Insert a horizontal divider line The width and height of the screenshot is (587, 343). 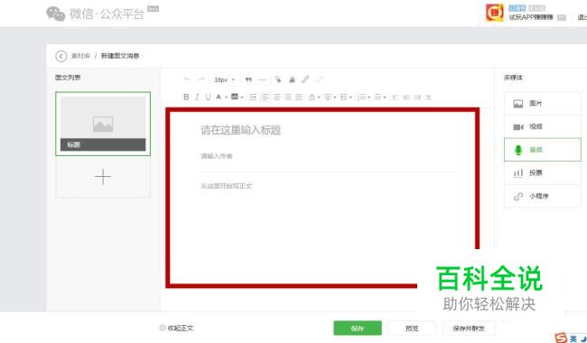point(263,79)
